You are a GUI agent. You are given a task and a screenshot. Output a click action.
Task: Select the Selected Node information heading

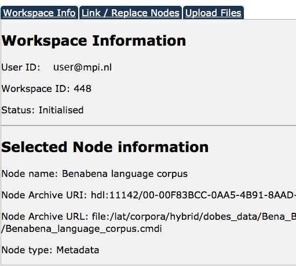coord(105,147)
